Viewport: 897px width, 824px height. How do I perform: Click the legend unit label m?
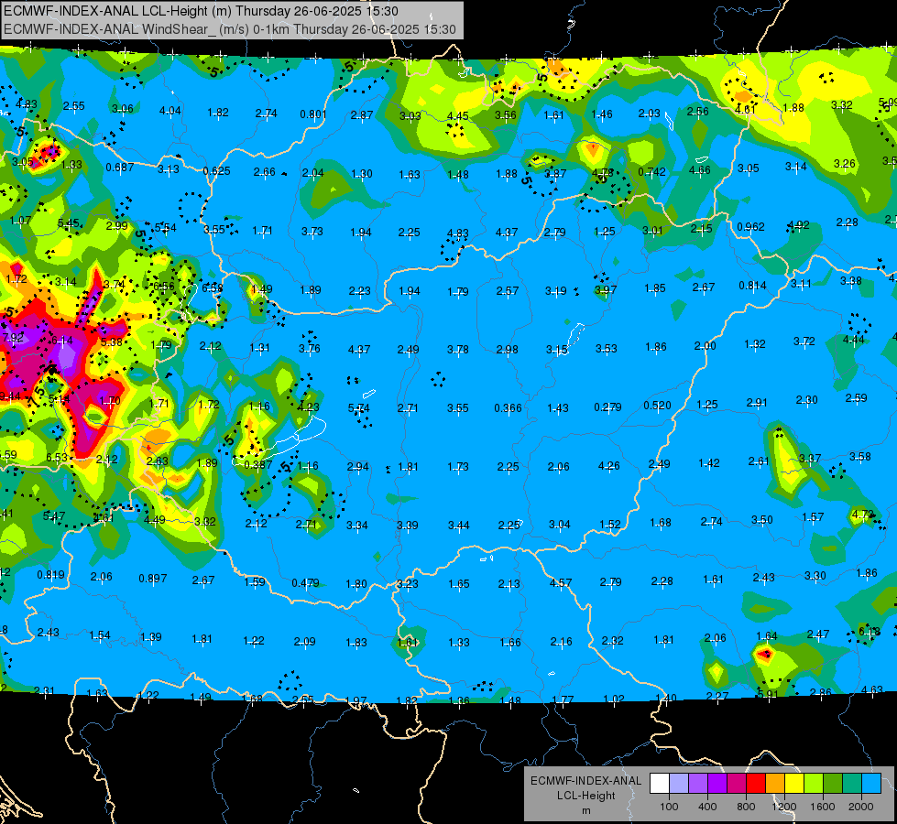[585, 811]
